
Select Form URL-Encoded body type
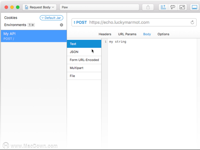coord(84,60)
